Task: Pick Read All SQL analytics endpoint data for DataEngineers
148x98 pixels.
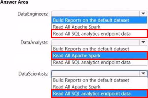Action: coord(99,34)
